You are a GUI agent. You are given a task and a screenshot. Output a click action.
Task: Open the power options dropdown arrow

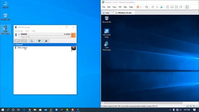(141, 7)
